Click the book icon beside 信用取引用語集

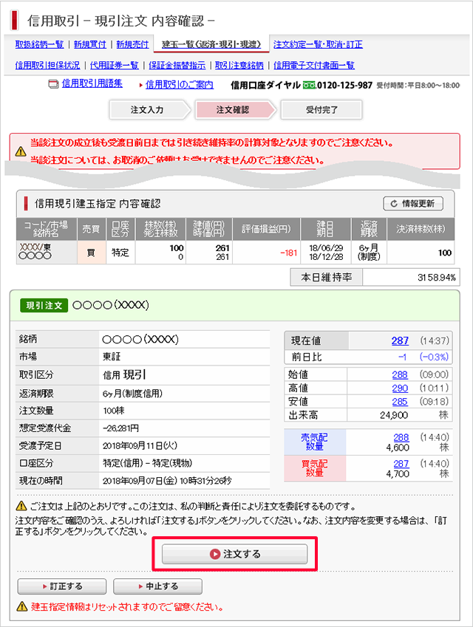point(52,84)
